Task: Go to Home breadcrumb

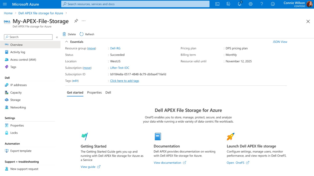Action: [8, 13]
